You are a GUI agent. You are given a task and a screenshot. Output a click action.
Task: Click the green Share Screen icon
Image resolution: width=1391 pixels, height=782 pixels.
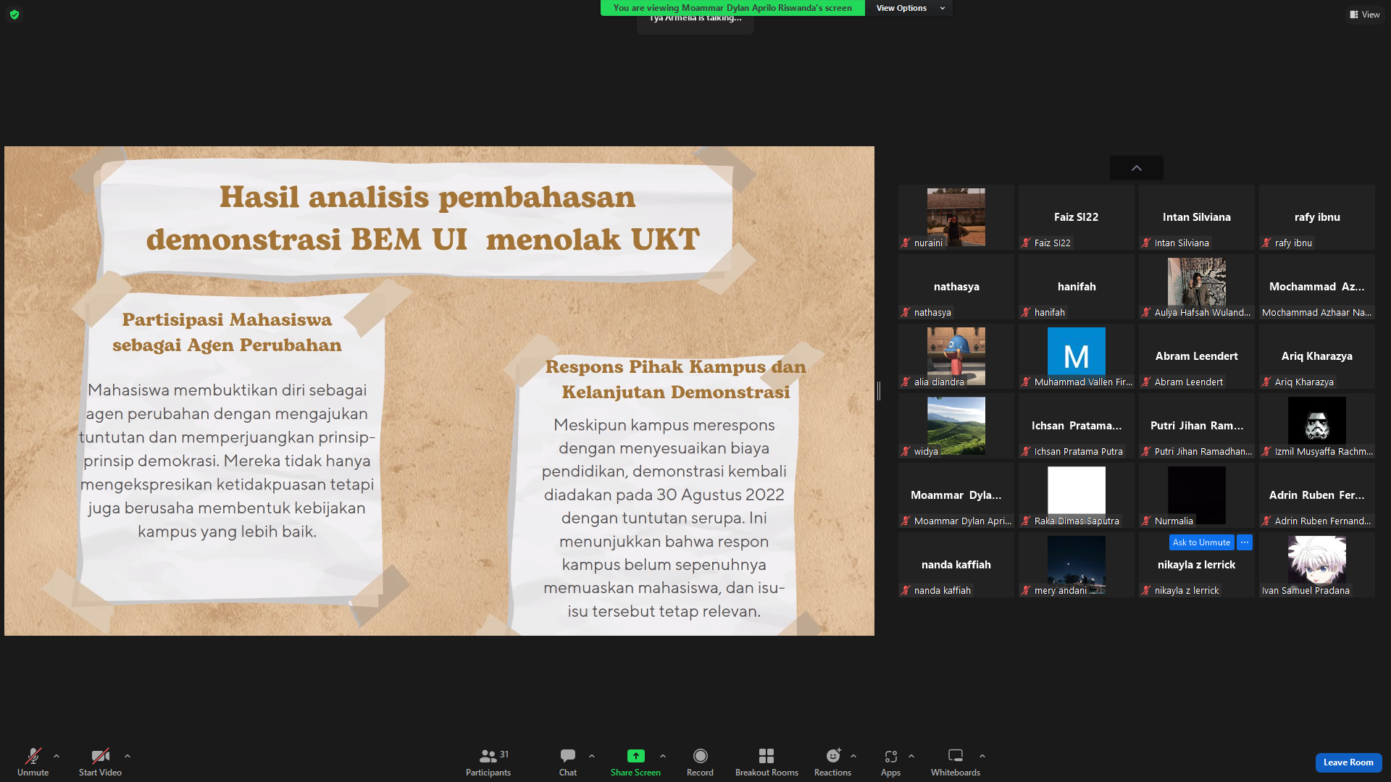tap(635, 756)
